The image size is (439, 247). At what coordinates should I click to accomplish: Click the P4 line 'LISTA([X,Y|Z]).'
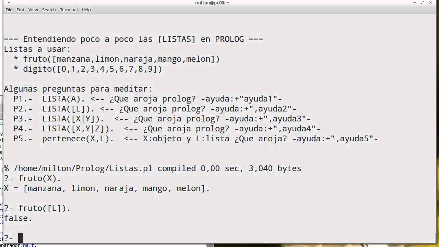[78, 129]
